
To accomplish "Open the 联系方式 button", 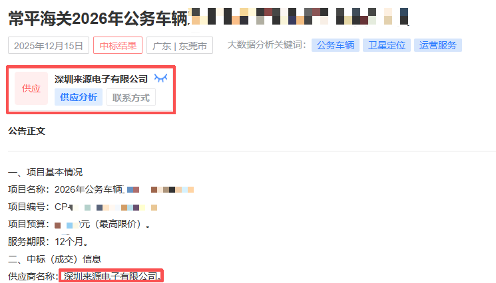I will point(131,97).
